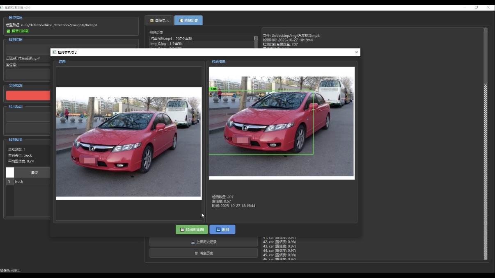The width and height of the screenshot is (495, 278).
Task: Click the 置信度: 0.57 text in dialog
Action: pos(222,201)
